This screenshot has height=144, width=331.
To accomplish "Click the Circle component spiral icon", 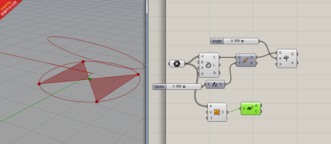I will click(208, 65).
